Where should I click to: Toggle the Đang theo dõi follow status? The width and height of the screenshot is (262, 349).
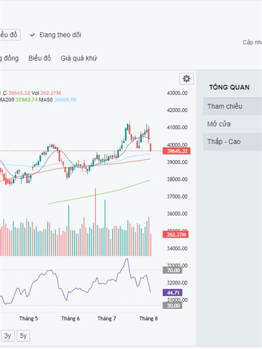tap(55, 35)
